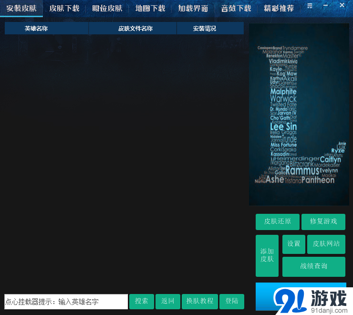The image size is (353, 315).
Task: Click the 战绩查询 button
Action: 314,266
